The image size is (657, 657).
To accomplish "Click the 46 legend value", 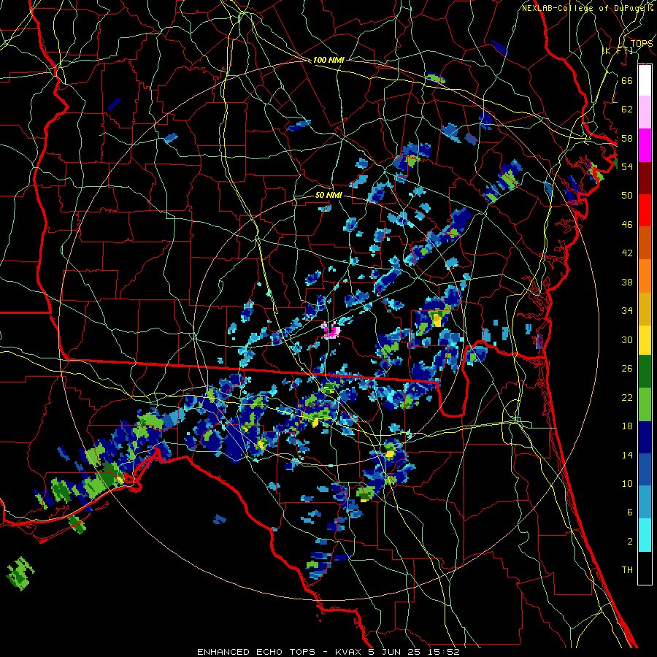I will [x=627, y=225].
